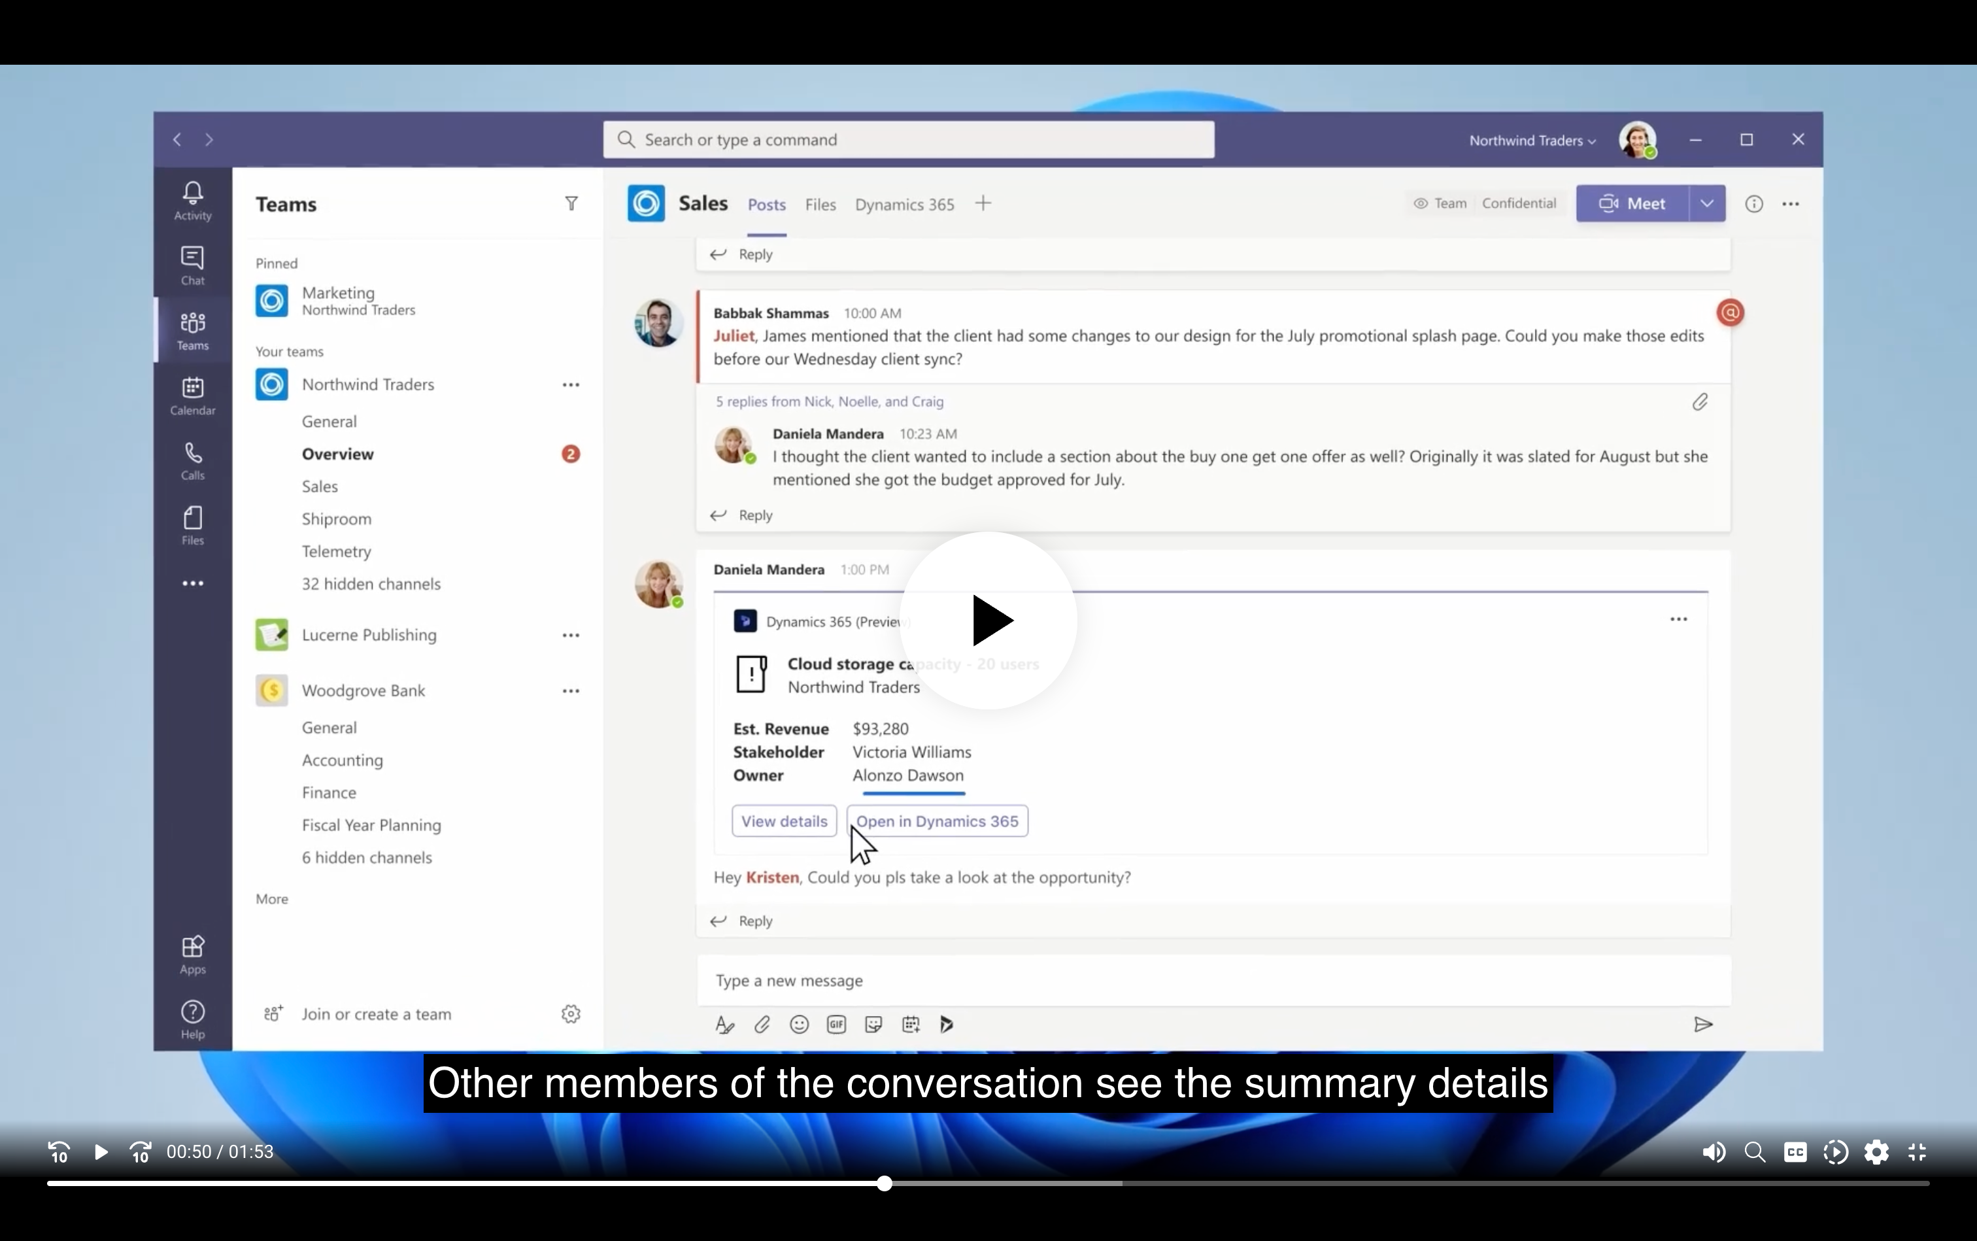The image size is (1977, 1241).
Task: Open 5 replies from Nick, Noelle, Craig
Action: coord(829,401)
